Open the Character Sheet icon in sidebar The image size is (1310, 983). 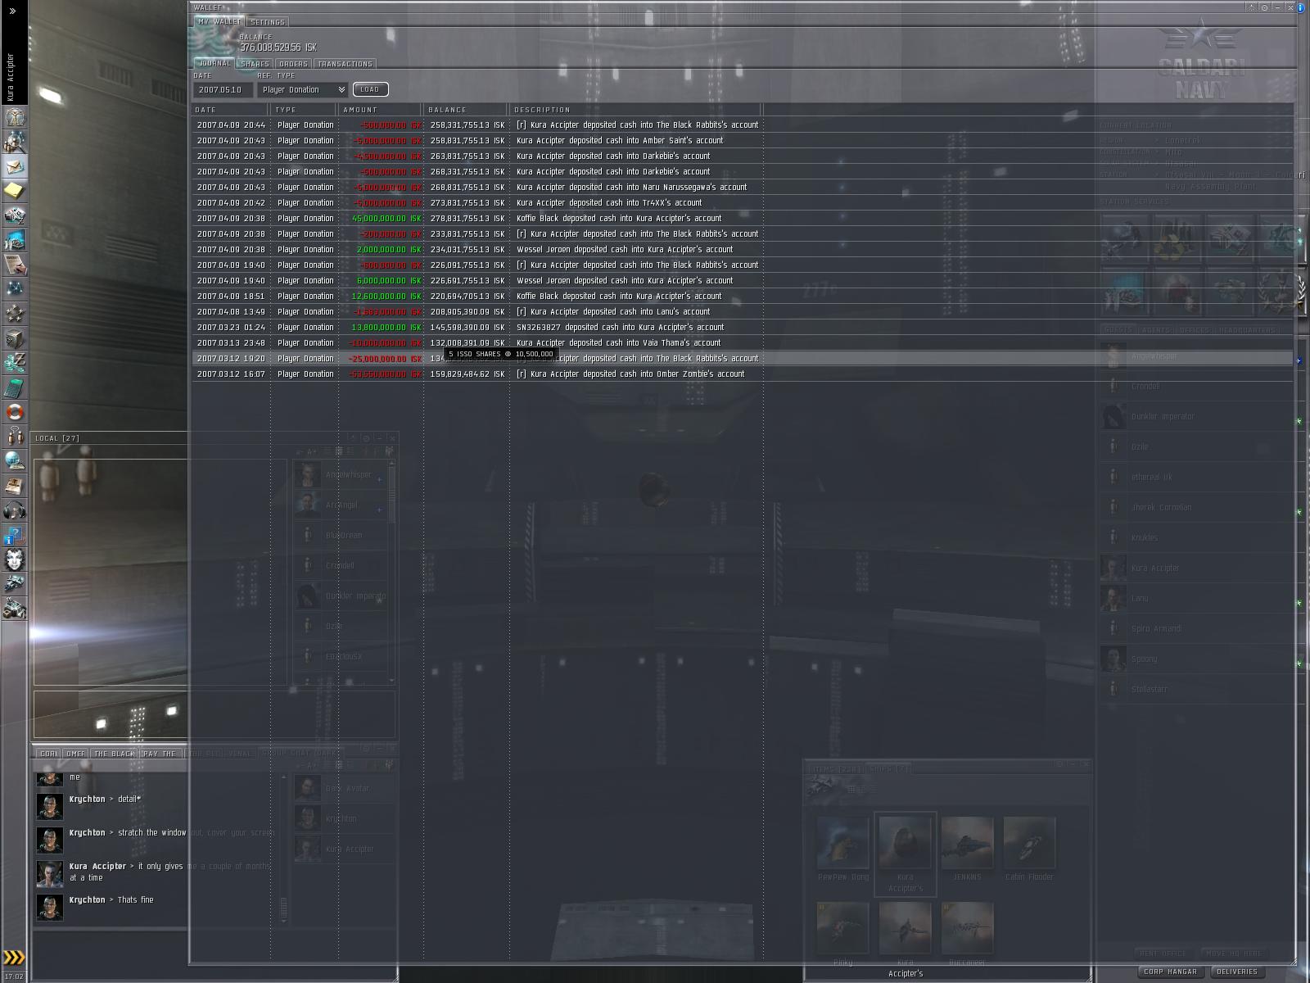click(15, 117)
